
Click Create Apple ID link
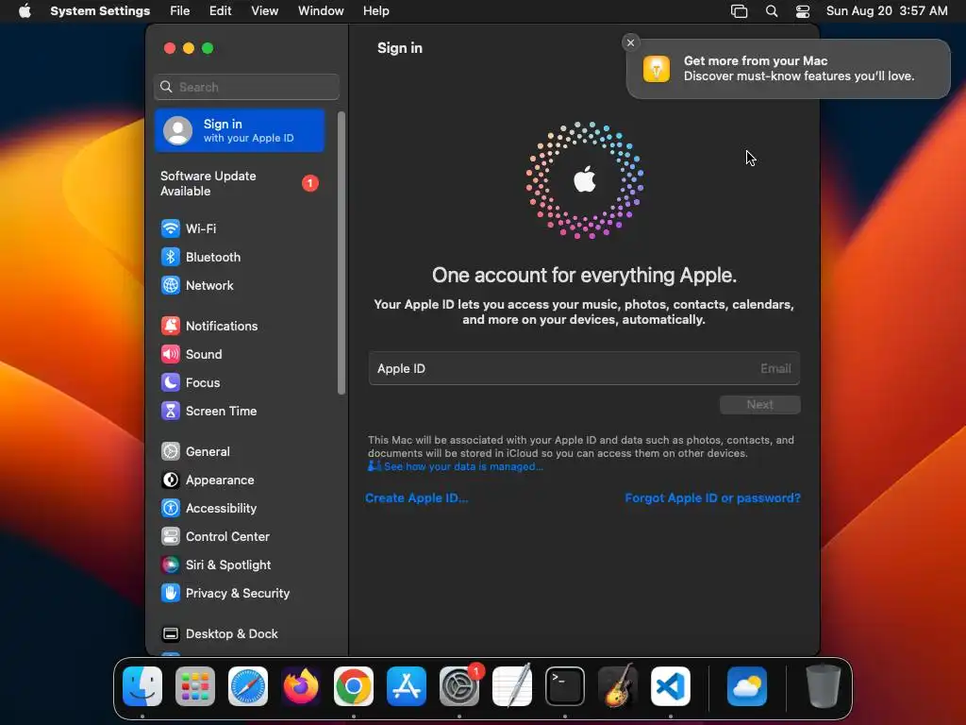(x=416, y=498)
